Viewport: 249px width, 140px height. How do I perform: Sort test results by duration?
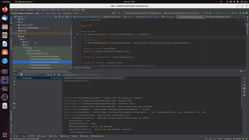29,75
